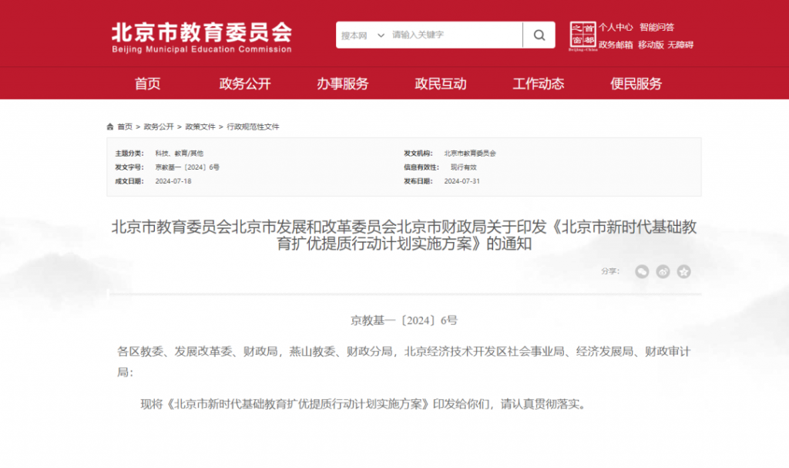Click the keyword search input field

point(455,35)
